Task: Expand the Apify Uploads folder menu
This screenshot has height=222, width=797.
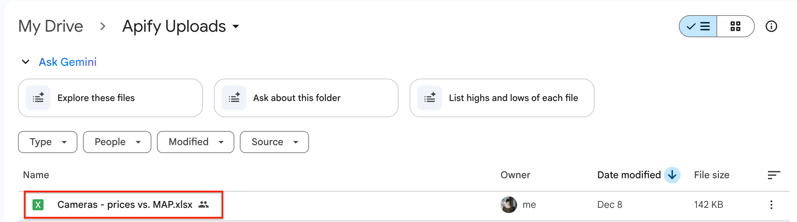Action: tap(236, 27)
